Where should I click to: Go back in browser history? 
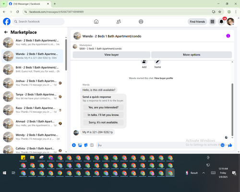(4, 12)
